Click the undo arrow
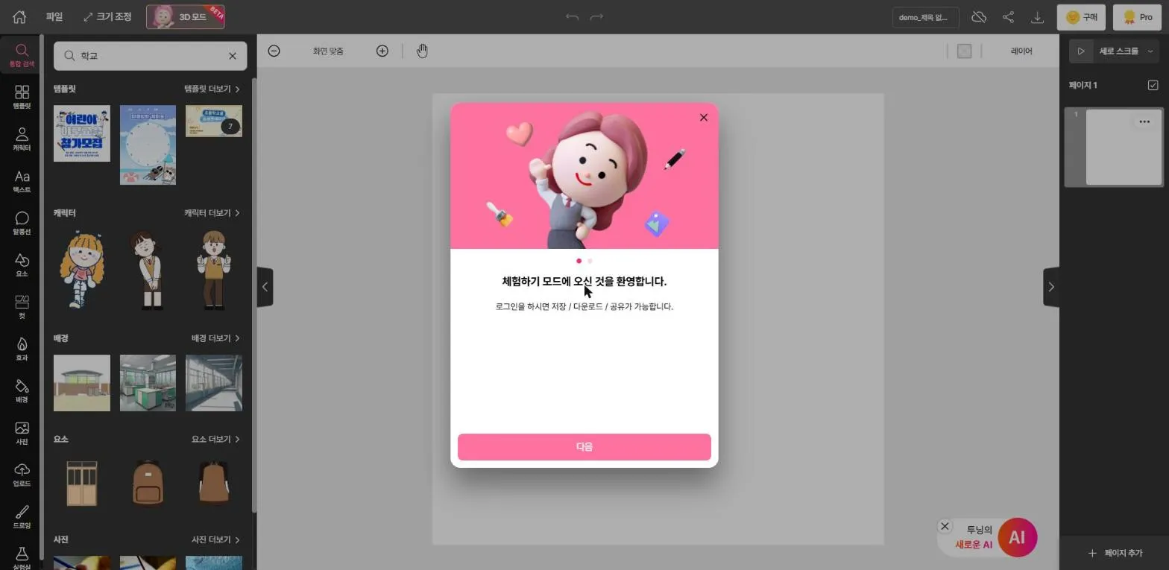The image size is (1169, 570). click(x=572, y=16)
